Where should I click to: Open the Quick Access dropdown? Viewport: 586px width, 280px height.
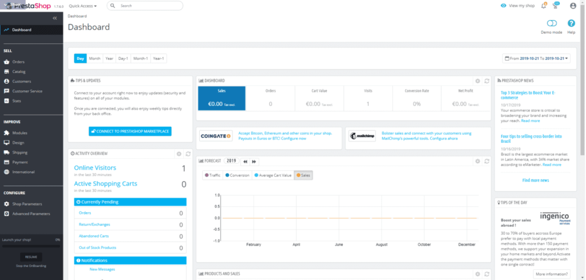pyautogui.click(x=82, y=6)
